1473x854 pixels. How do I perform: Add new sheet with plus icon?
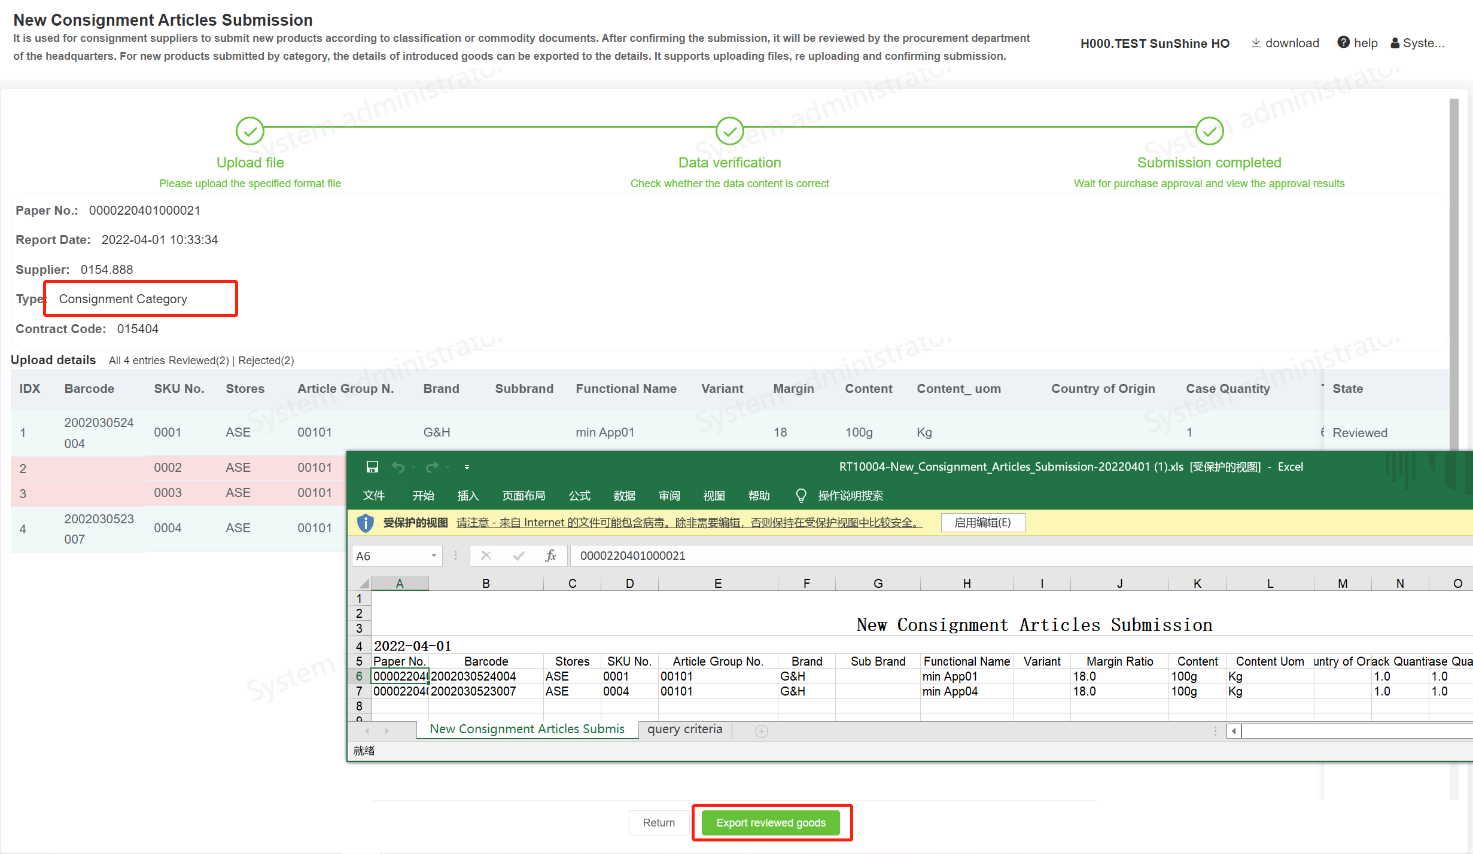(761, 731)
